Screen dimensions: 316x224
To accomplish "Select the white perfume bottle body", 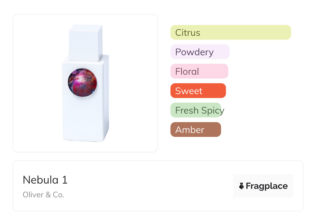I will pos(85,117).
